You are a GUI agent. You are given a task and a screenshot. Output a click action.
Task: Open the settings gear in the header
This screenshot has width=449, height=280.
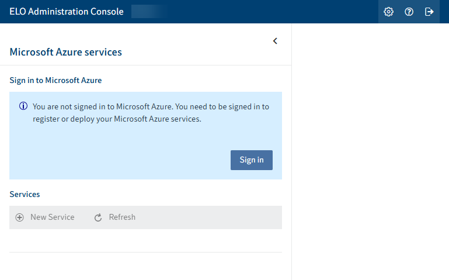click(388, 12)
